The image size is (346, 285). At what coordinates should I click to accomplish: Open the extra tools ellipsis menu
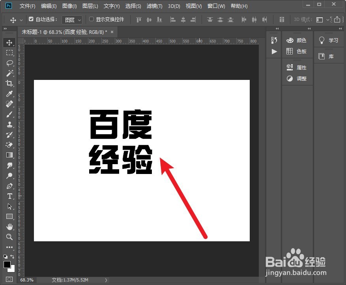tap(9, 247)
